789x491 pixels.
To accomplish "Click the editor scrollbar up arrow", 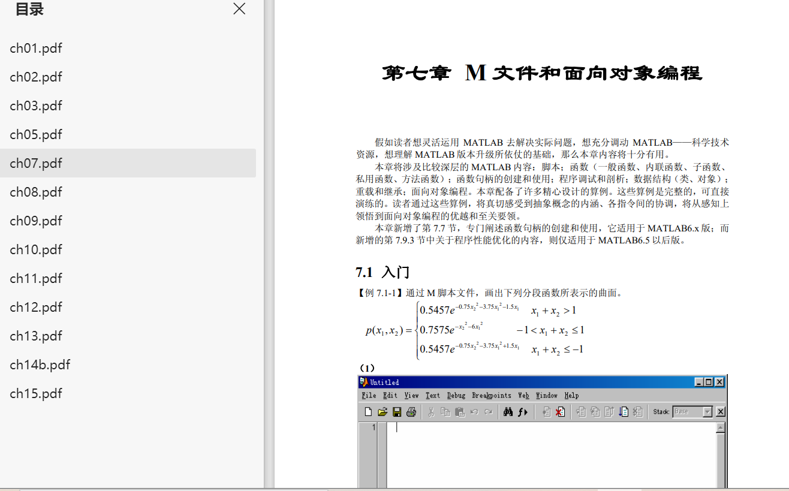I will pos(721,427).
